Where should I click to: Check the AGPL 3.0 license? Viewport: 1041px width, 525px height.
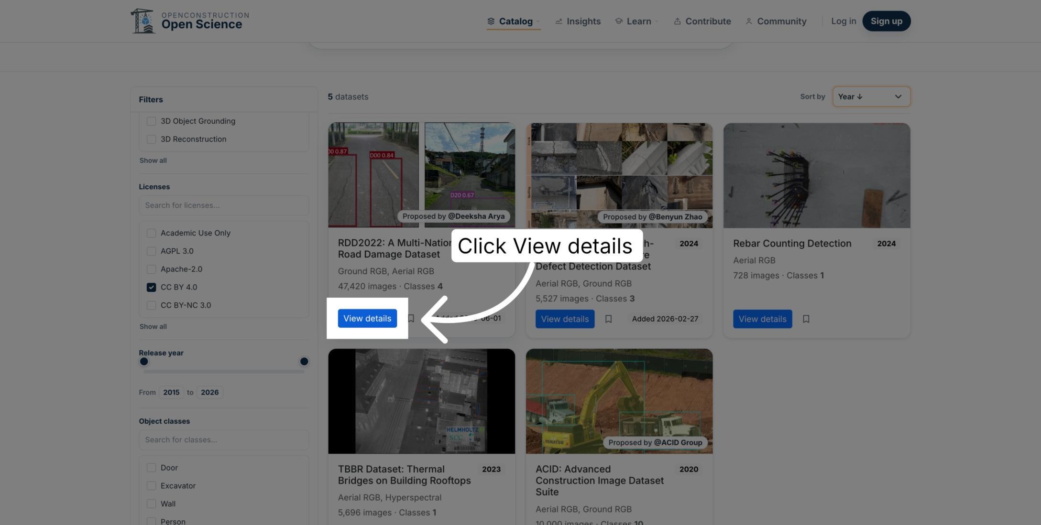click(x=151, y=251)
